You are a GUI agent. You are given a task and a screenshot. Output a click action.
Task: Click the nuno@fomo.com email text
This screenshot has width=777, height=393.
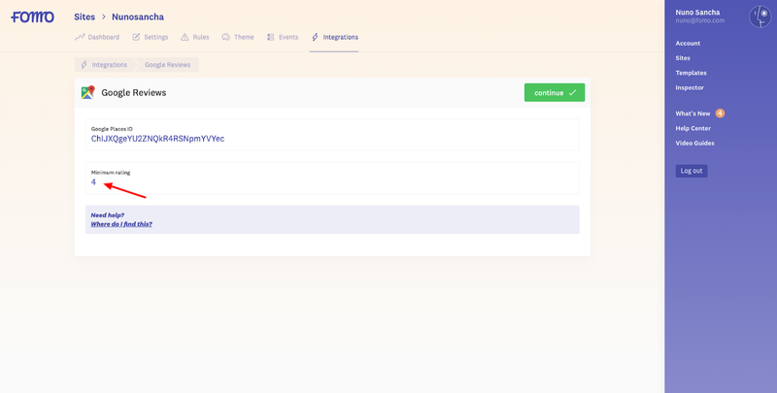699,20
